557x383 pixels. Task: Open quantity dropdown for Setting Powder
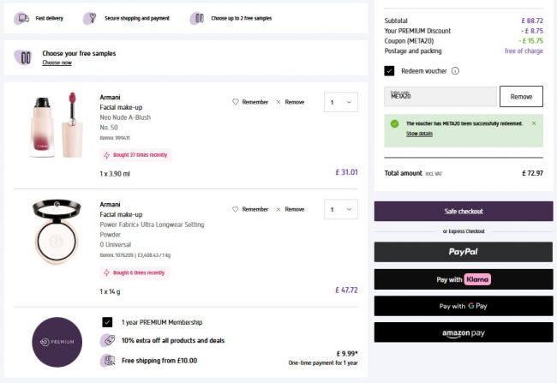pos(340,209)
